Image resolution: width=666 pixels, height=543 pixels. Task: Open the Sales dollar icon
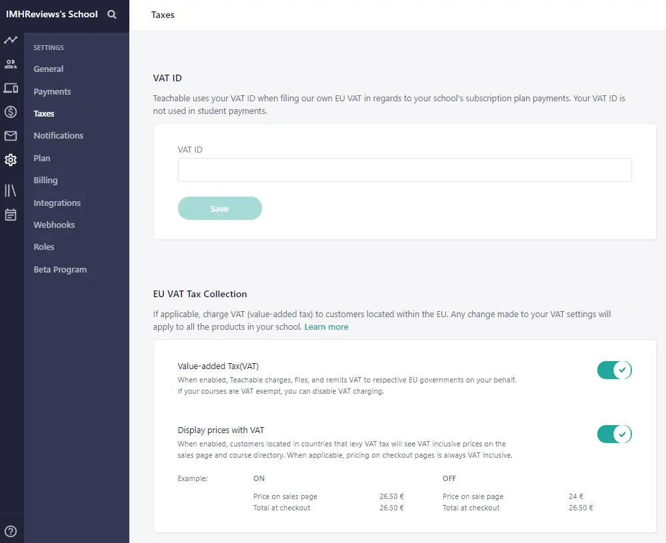click(11, 112)
